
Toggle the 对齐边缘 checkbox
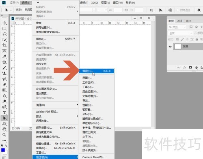click(x=178, y=10)
